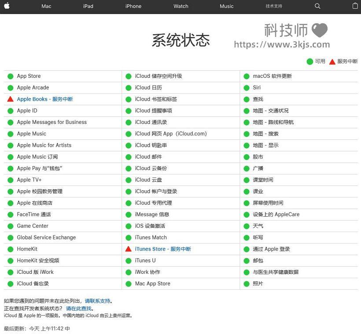Screen dimensions: 361x334
Task: Click green dot next to HomeKit
Action: pos(11,249)
